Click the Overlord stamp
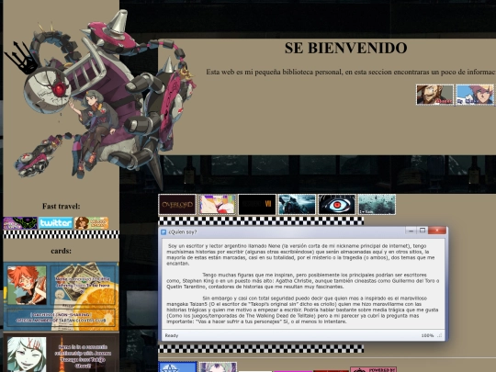The width and height of the screenshot is (496, 372). click(177, 204)
